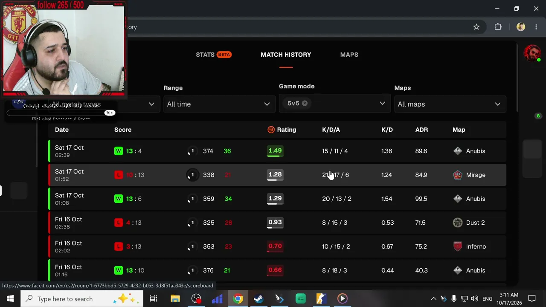Viewport: 546px width, 307px height.
Task: Bookmark this page with the star icon
Action: 476,27
